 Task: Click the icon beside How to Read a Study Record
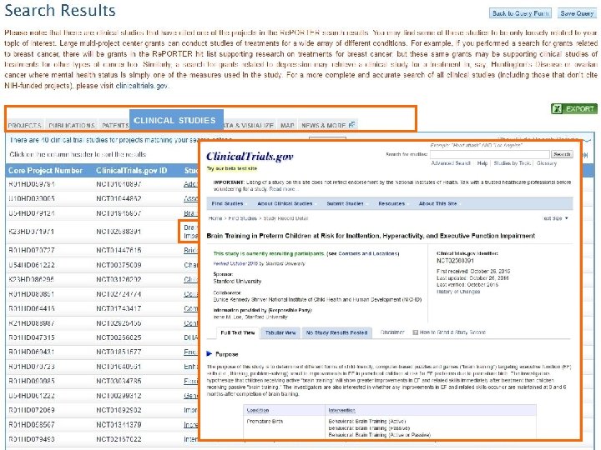click(x=415, y=332)
